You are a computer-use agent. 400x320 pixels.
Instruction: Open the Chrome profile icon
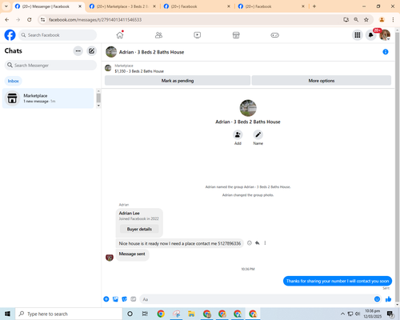tap(382, 19)
